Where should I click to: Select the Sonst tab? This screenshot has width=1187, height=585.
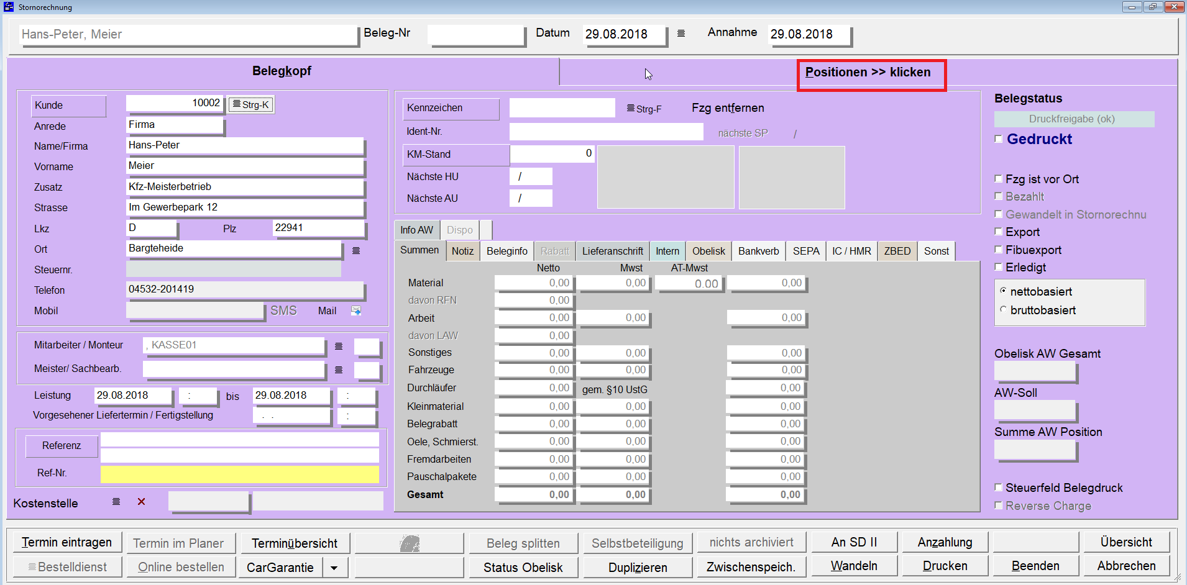[x=936, y=251]
